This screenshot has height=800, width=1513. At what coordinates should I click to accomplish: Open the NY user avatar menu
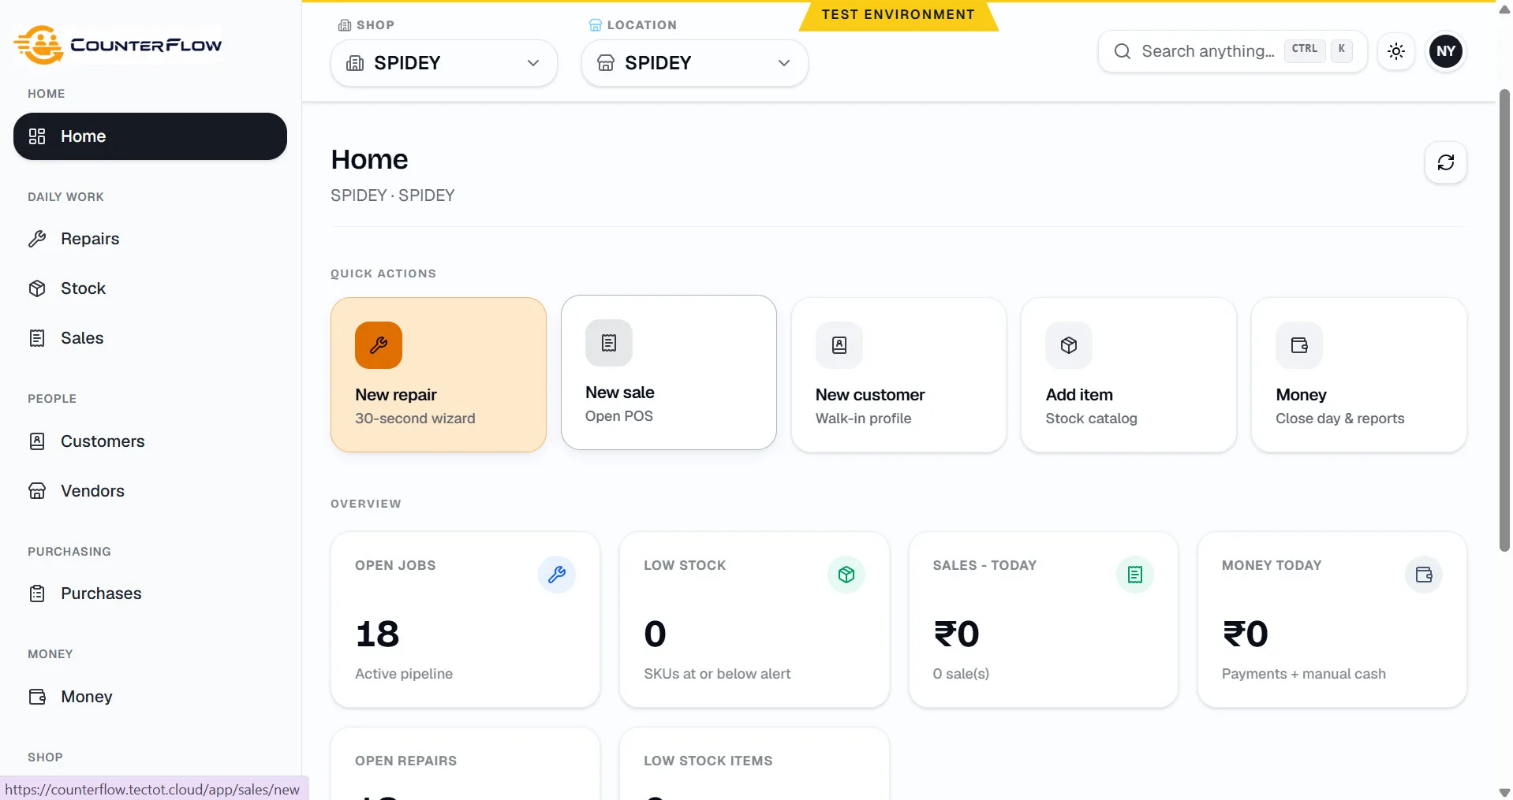click(x=1446, y=51)
